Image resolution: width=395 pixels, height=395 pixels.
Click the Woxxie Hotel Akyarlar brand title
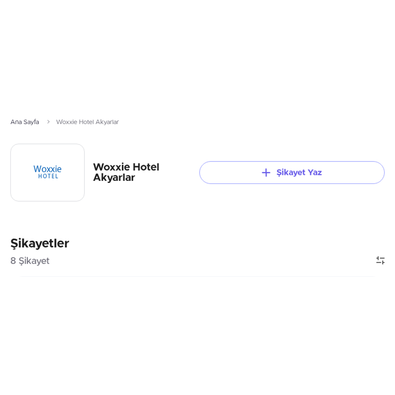(126, 172)
